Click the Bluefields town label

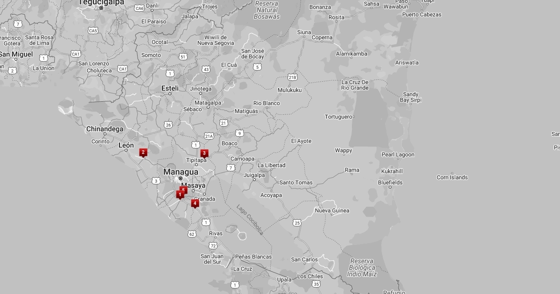click(x=390, y=182)
